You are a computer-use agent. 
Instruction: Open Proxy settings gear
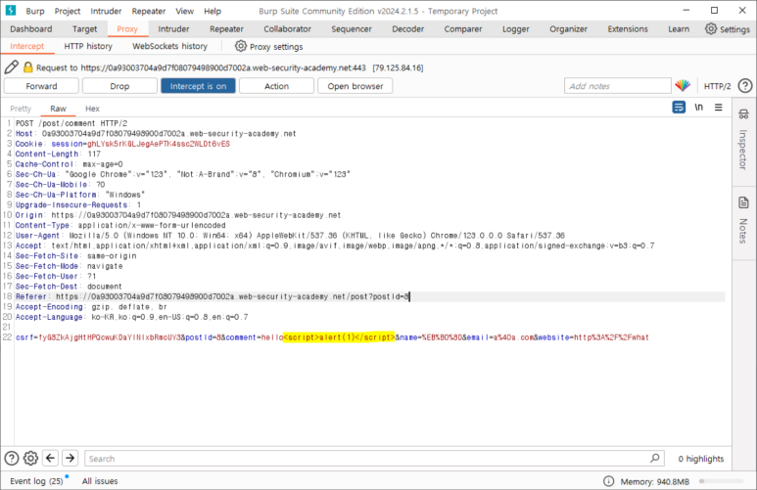(241, 46)
